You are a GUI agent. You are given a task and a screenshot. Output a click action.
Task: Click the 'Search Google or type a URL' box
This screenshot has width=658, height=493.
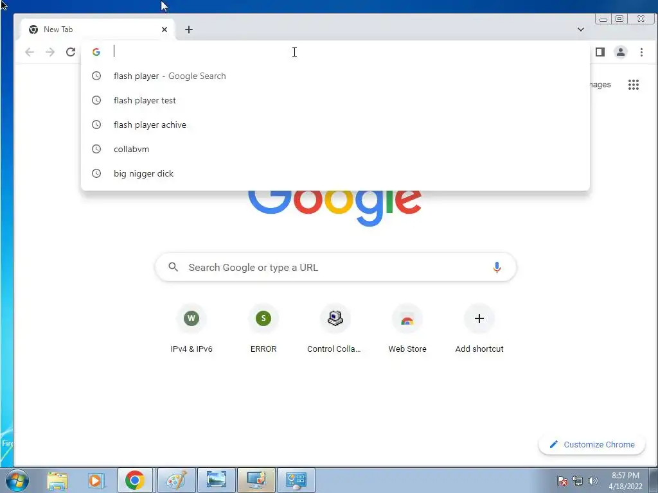click(335, 267)
